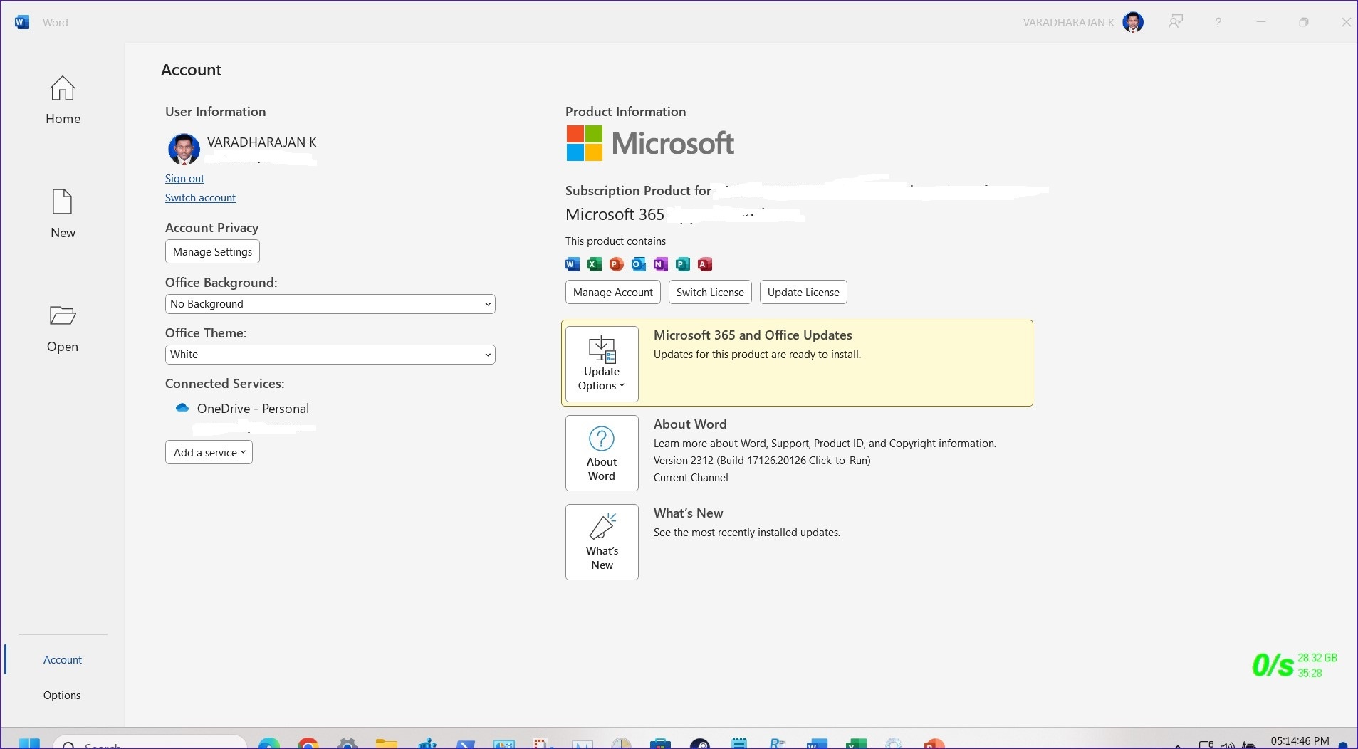Viewport: 1358px width, 749px height.
Task: Click the Windows taskbar Search box
Action: pyautogui.click(x=150, y=742)
